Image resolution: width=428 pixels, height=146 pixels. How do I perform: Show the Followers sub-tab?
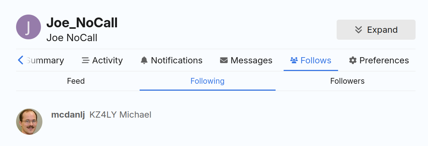[x=347, y=81]
